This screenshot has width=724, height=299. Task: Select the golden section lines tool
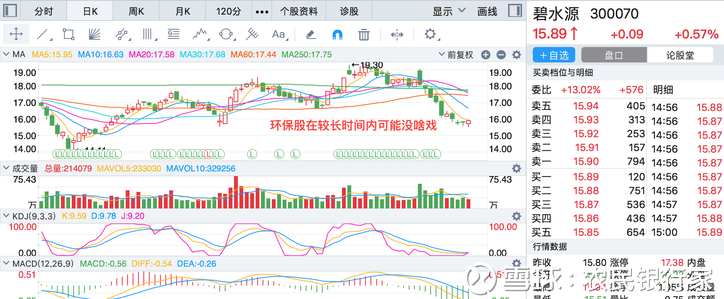(173, 34)
